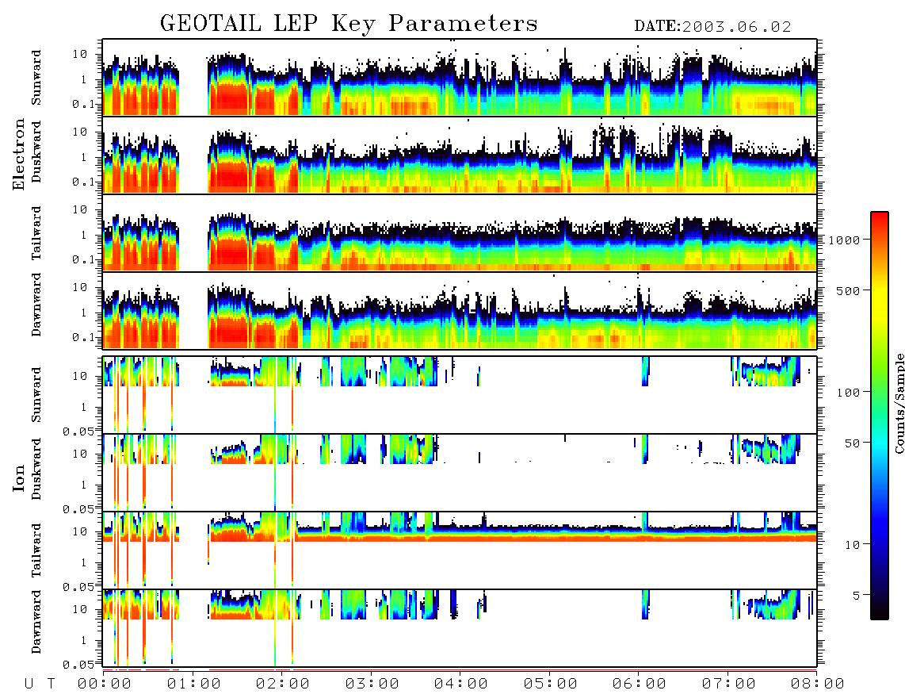Click the rainbow Counts/Sample color bar
Screen dimensions: 905x698
pyautogui.click(x=880, y=416)
